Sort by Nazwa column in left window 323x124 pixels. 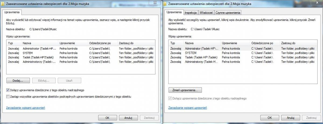pos(40,43)
